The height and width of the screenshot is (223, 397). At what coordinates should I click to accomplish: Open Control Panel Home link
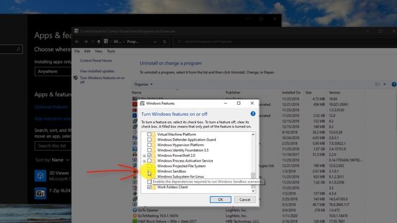point(96,61)
